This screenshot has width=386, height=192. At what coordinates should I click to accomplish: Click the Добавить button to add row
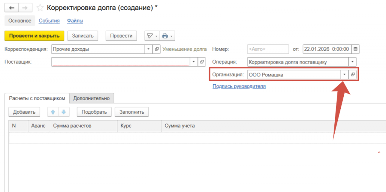coord(24,112)
